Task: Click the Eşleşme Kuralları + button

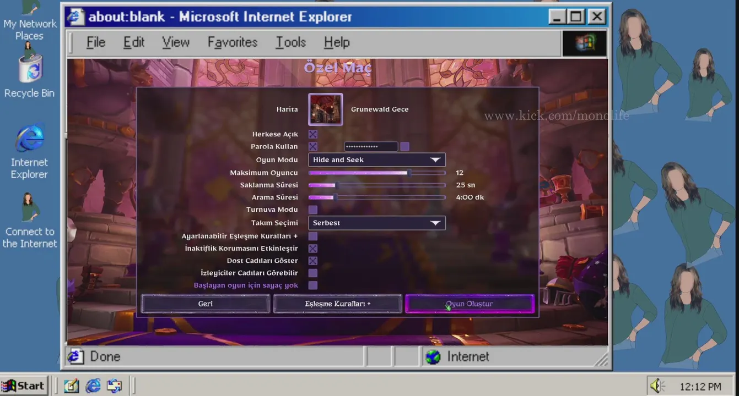Action: (x=337, y=304)
